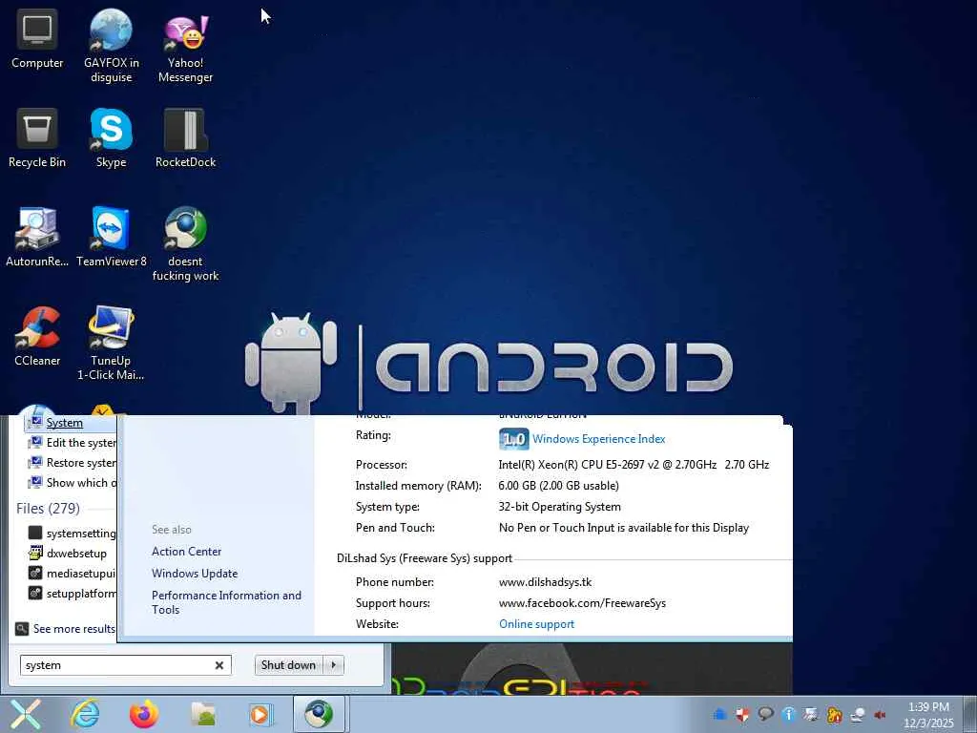The height and width of the screenshot is (733, 977).
Task: Select the 'Edit the system' search result
Action: (x=72, y=443)
